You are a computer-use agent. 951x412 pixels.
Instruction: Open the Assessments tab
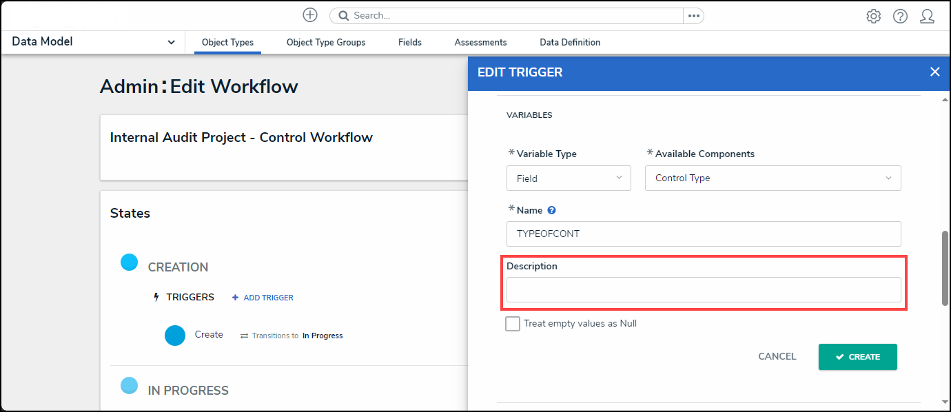point(480,43)
